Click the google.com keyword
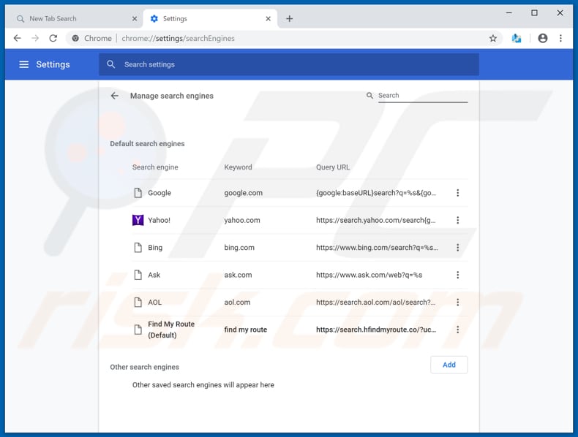The image size is (578, 437). click(244, 193)
